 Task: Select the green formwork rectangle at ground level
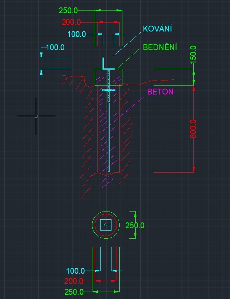pyautogui.click(x=109, y=77)
